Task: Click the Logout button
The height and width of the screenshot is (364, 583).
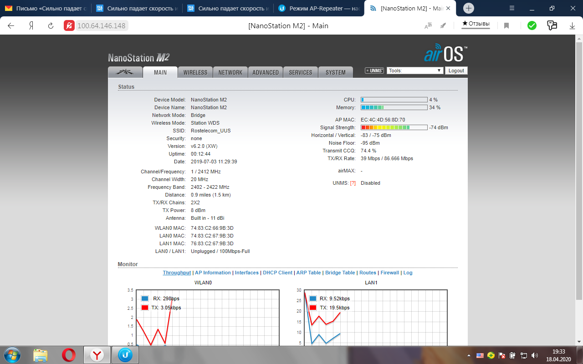Action: pos(456,71)
